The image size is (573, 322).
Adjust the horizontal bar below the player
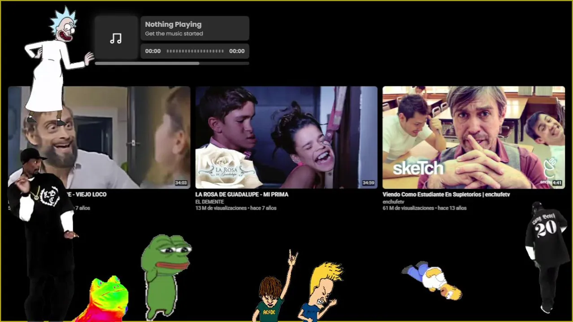coord(172,64)
